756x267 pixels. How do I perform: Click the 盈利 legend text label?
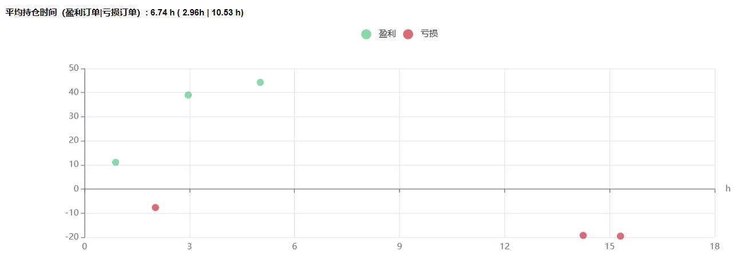click(x=387, y=34)
